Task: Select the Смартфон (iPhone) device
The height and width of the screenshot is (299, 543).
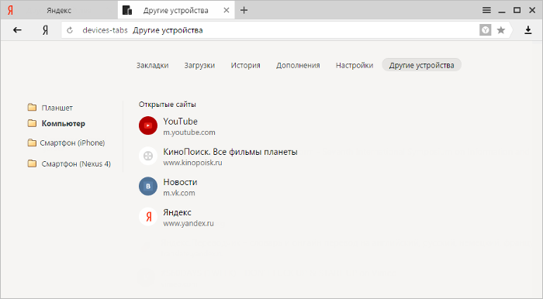Action: 72,143
